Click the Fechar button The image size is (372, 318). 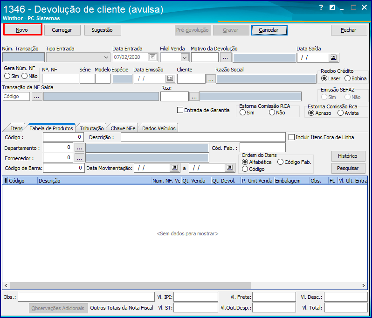pos(349,30)
